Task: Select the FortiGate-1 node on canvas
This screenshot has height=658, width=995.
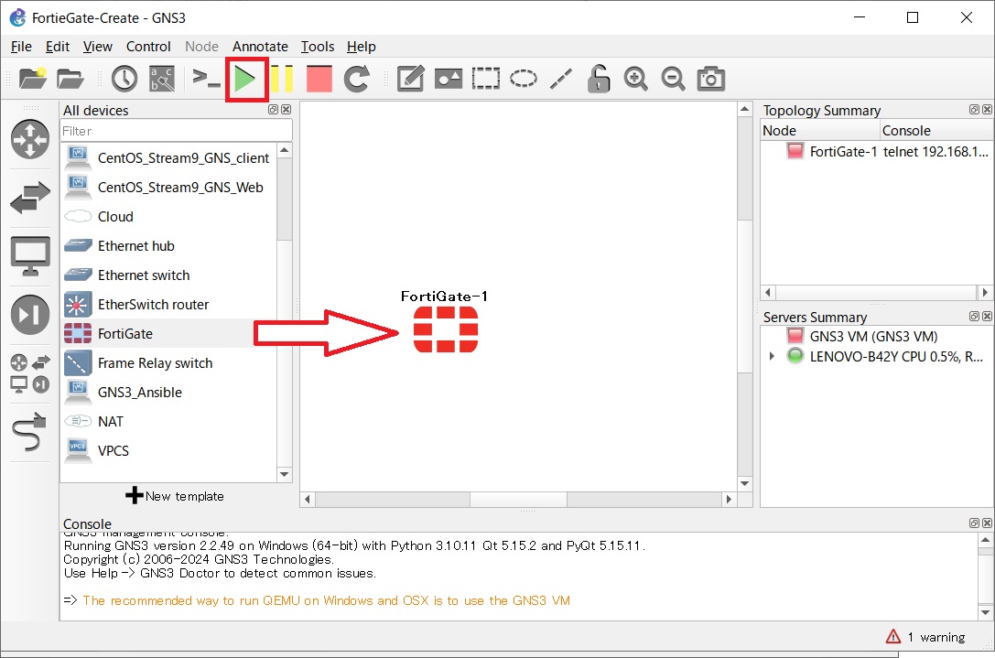Action: 446,329
